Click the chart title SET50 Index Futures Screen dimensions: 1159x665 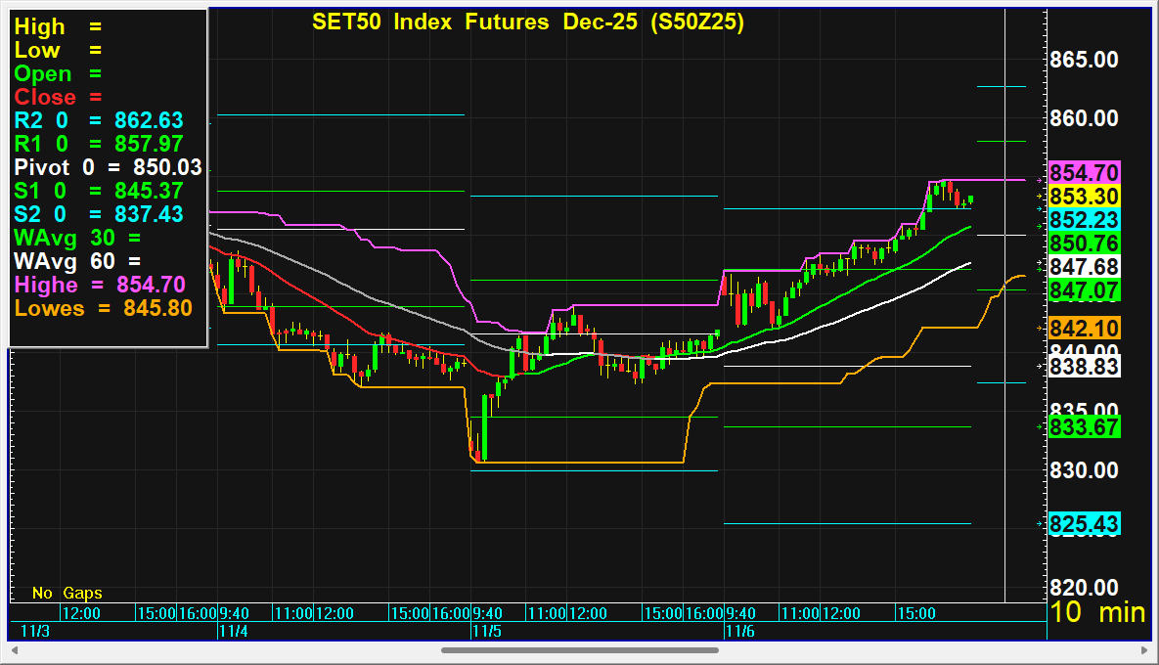[x=528, y=22]
